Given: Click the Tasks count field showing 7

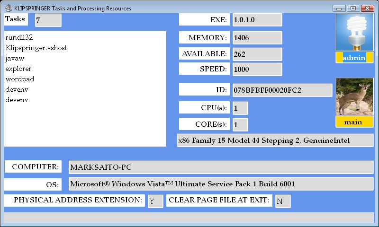Looking at the screenshot, I should pyautogui.click(x=48, y=20).
